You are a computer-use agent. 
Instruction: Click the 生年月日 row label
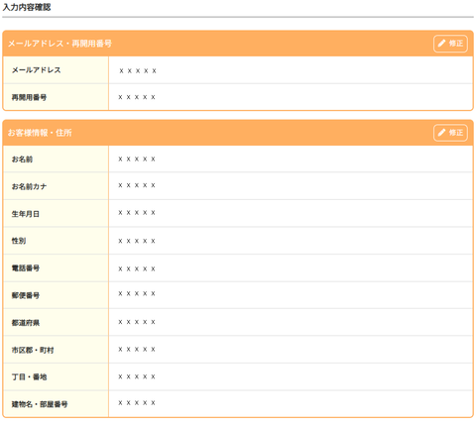26,214
